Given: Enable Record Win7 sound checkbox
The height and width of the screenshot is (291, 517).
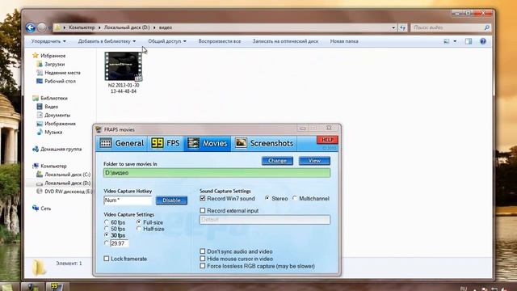Looking at the screenshot, I should pyautogui.click(x=203, y=198).
